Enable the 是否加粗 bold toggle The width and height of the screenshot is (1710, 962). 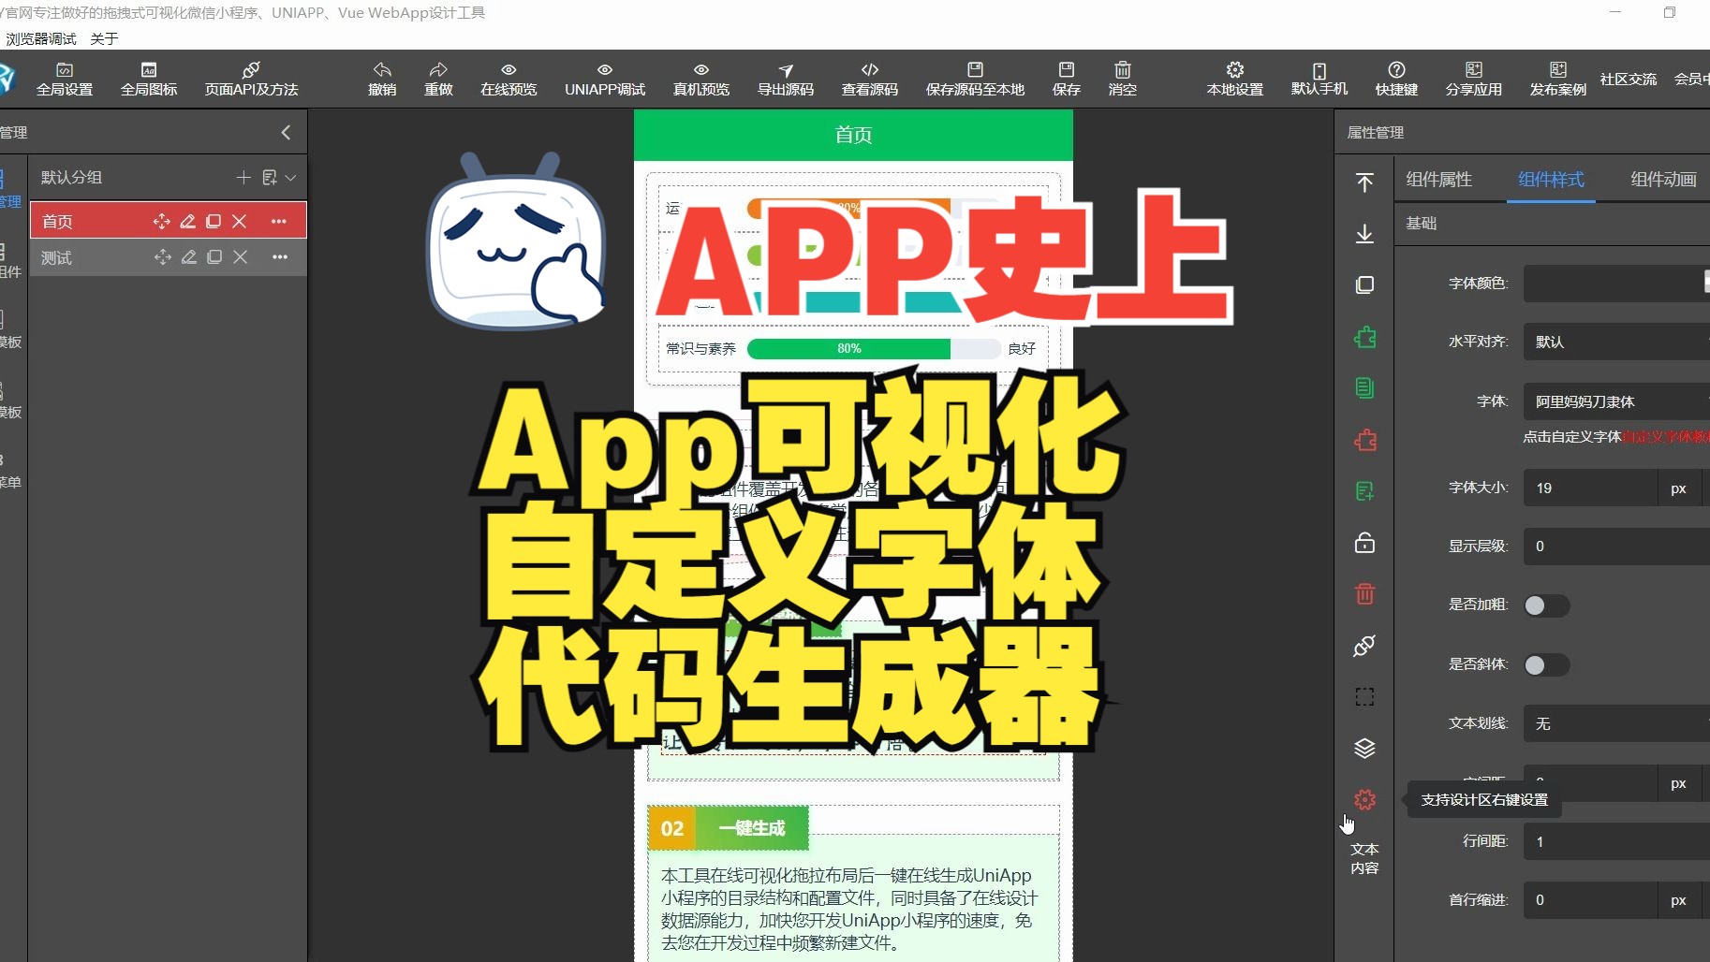point(1546,605)
